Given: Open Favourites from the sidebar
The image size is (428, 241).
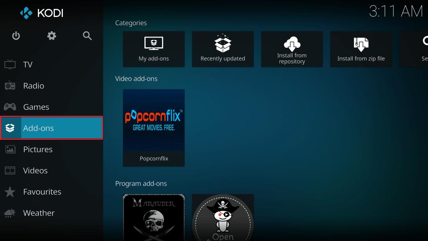Looking at the screenshot, I should pyautogui.click(x=52, y=191).
